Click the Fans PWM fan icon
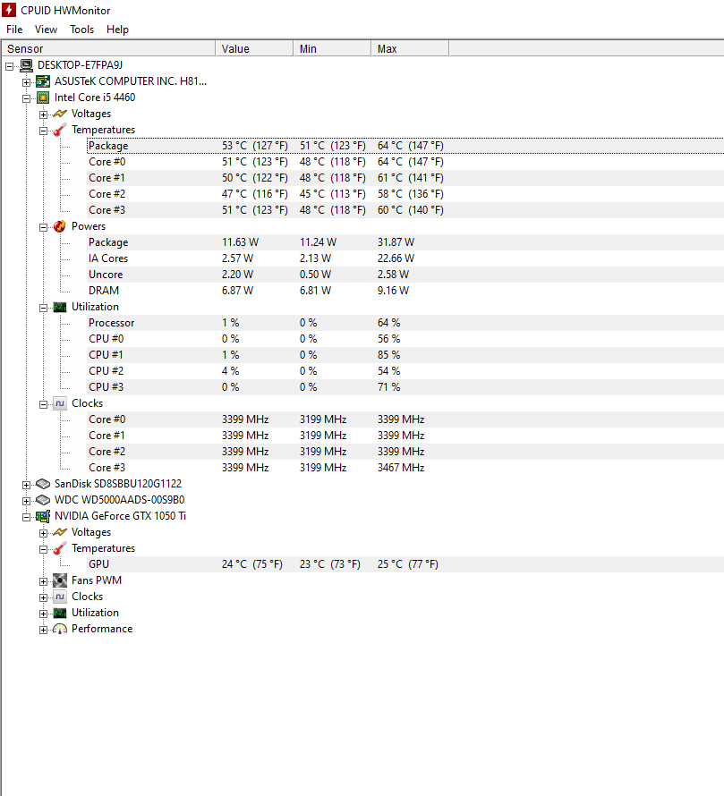This screenshot has width=724, height=796. click(60, 580)
